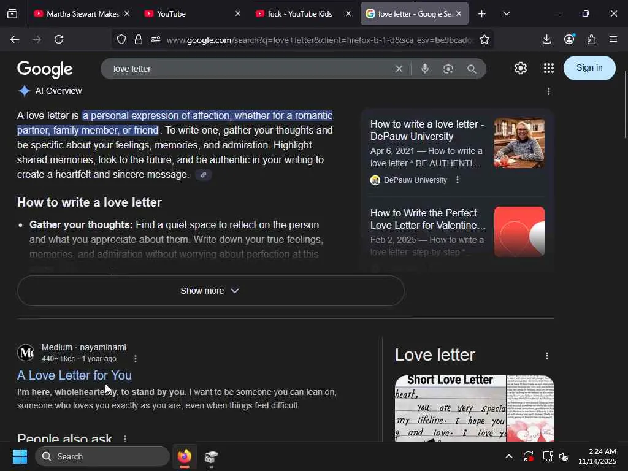Switch to the YouTube Kids tab
Screen dimensions: 628x471
[x=302, y=14]
